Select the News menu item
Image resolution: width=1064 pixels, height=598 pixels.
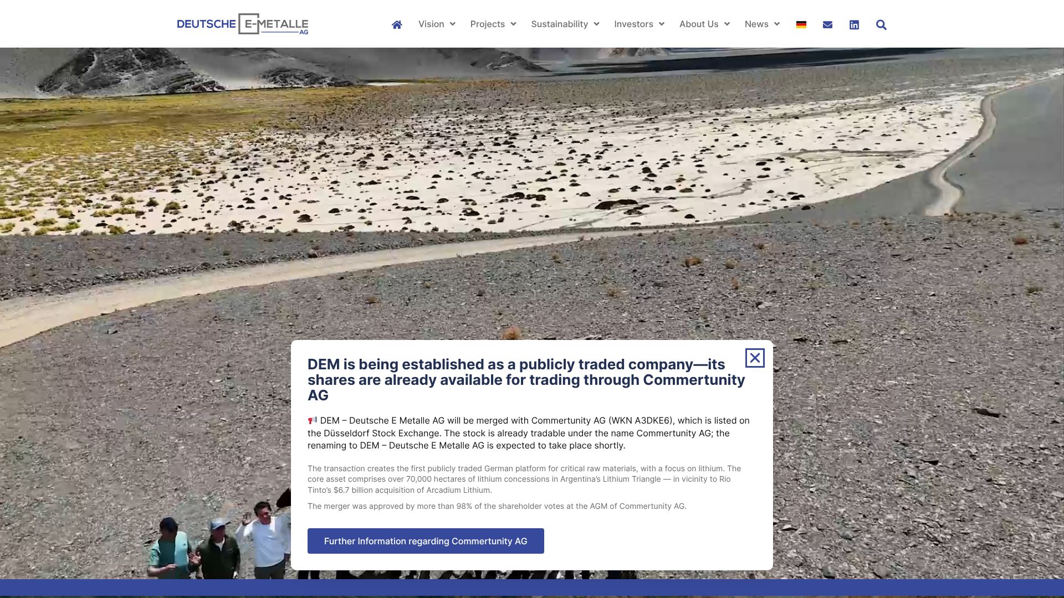pyautogui.click(x=756, y=24)
